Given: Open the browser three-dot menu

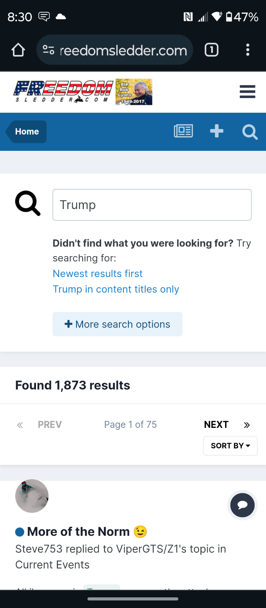Looking at the screenshot, I should point(248,50).
